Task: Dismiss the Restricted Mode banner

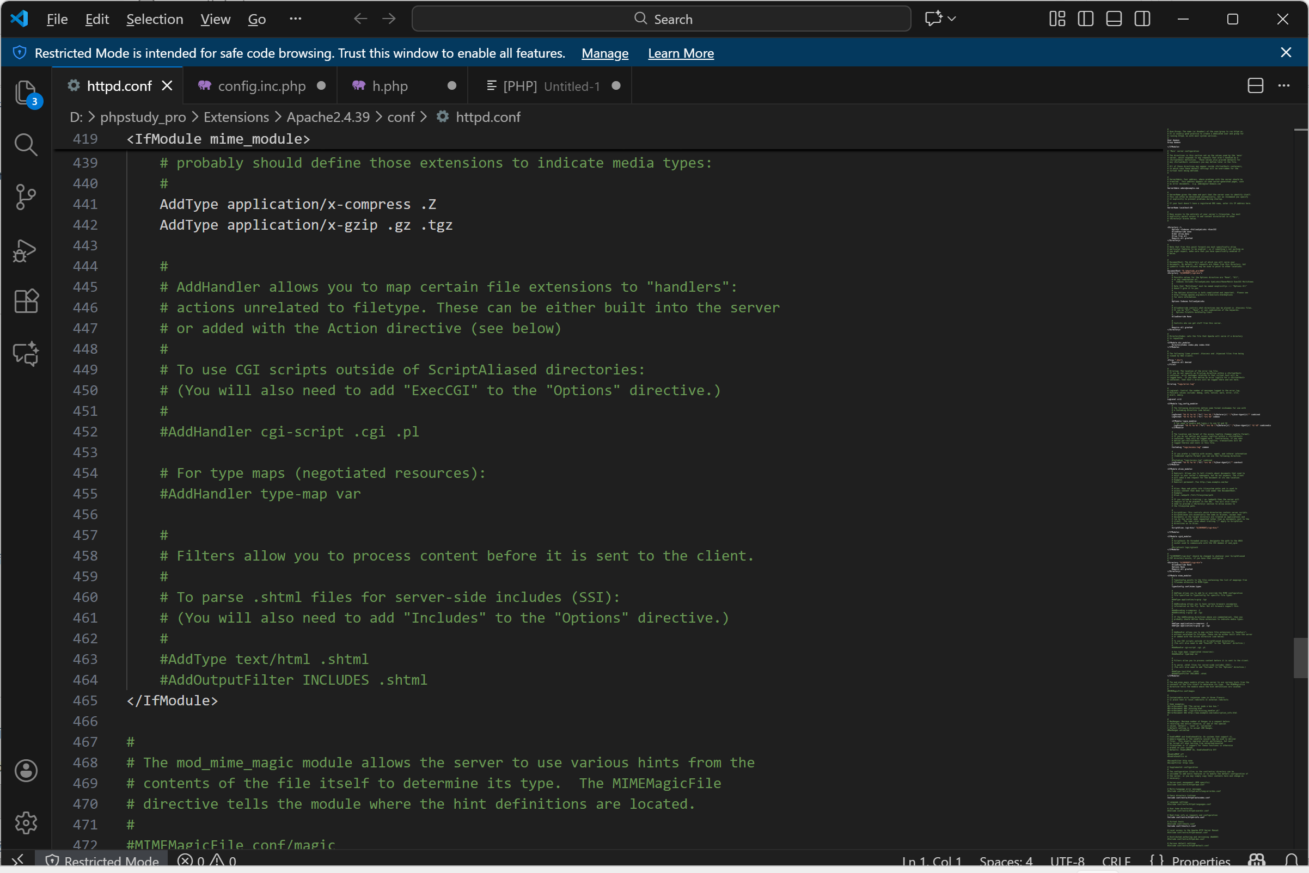Action: 1286,52
